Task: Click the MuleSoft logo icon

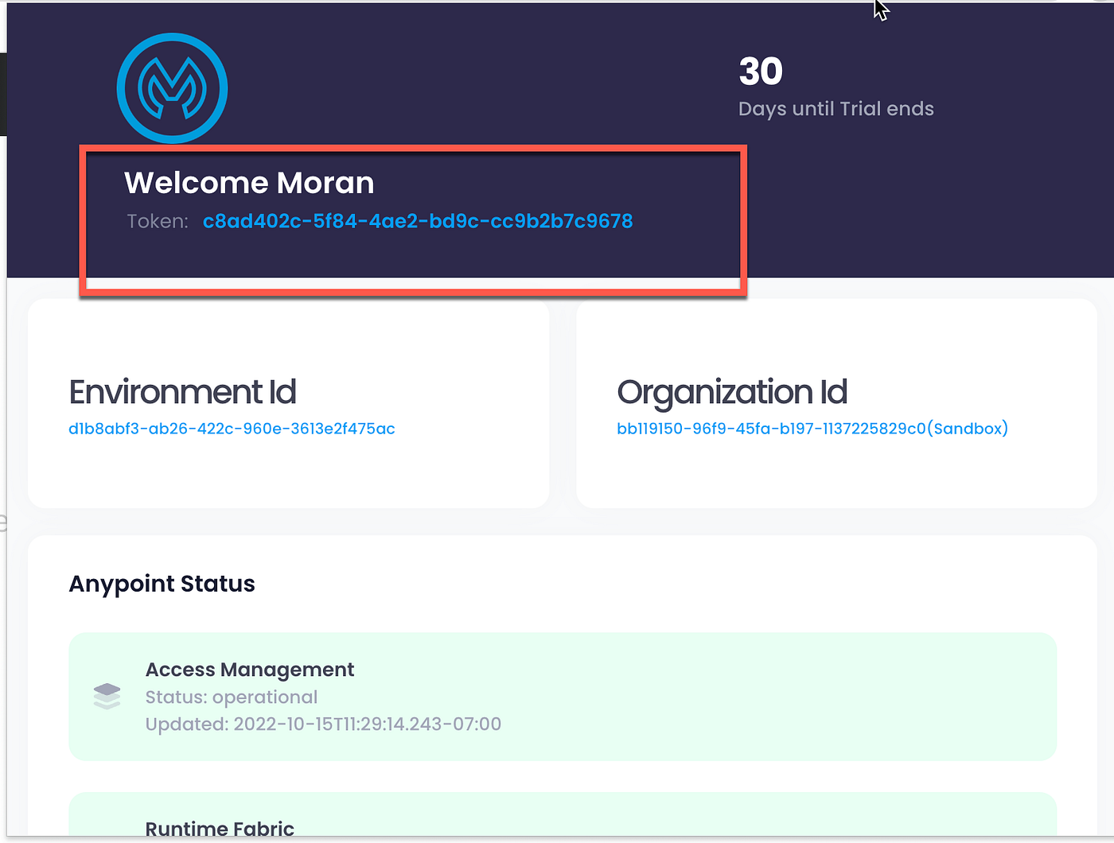Action: point(172,88)
